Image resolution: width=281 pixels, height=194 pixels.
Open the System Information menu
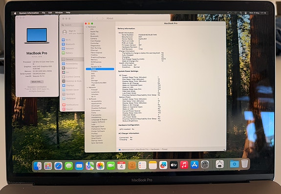pos(29,13)
